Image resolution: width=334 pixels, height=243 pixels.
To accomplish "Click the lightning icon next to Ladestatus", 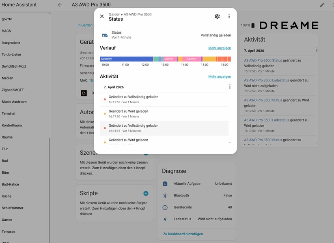I will (164, 219).
